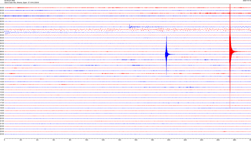Click the large red earthquake spike on the 08:00 trace
This screenshot has height=141, width=251.
pyautogui.click(x=230, y=51)
